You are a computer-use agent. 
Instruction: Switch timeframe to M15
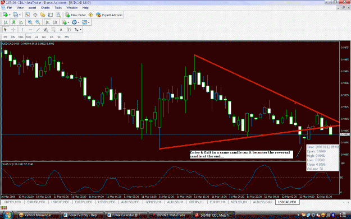pyautogui.click(x=21, y=37)
